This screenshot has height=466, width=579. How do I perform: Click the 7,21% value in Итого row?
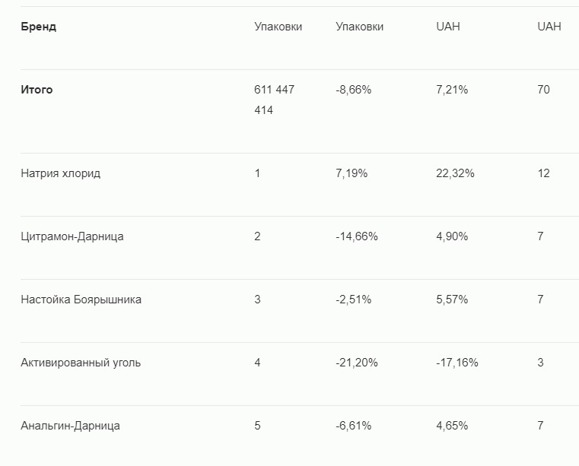(452, 90)
